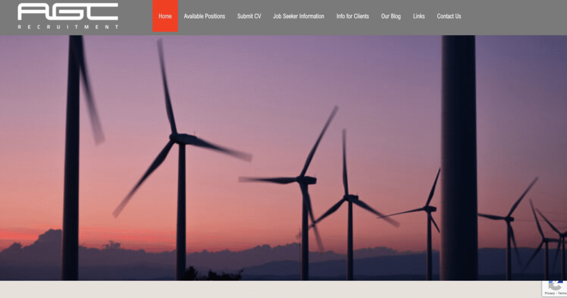Open the reCAPTCHA Terms link
Image resolution: width=567 pixels, height=298 pixels.
(561, 293)
